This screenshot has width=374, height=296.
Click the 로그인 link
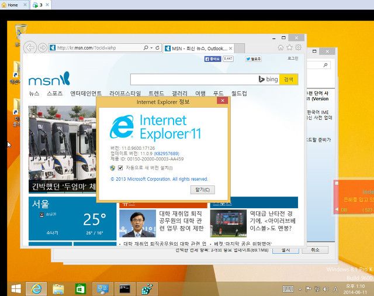pos(293,58)
